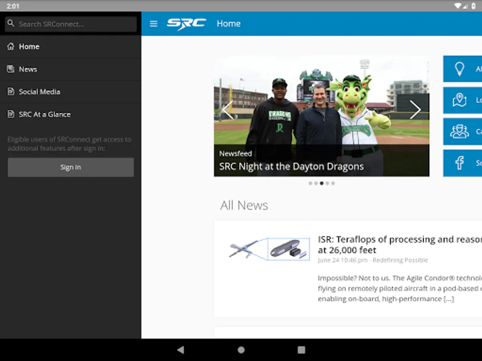Image resolution: width=482 pixels, height=361 pixels.
Task: Click the article excerpt beginning 'Impossible? Not to us'
Action: click(400, 288)
